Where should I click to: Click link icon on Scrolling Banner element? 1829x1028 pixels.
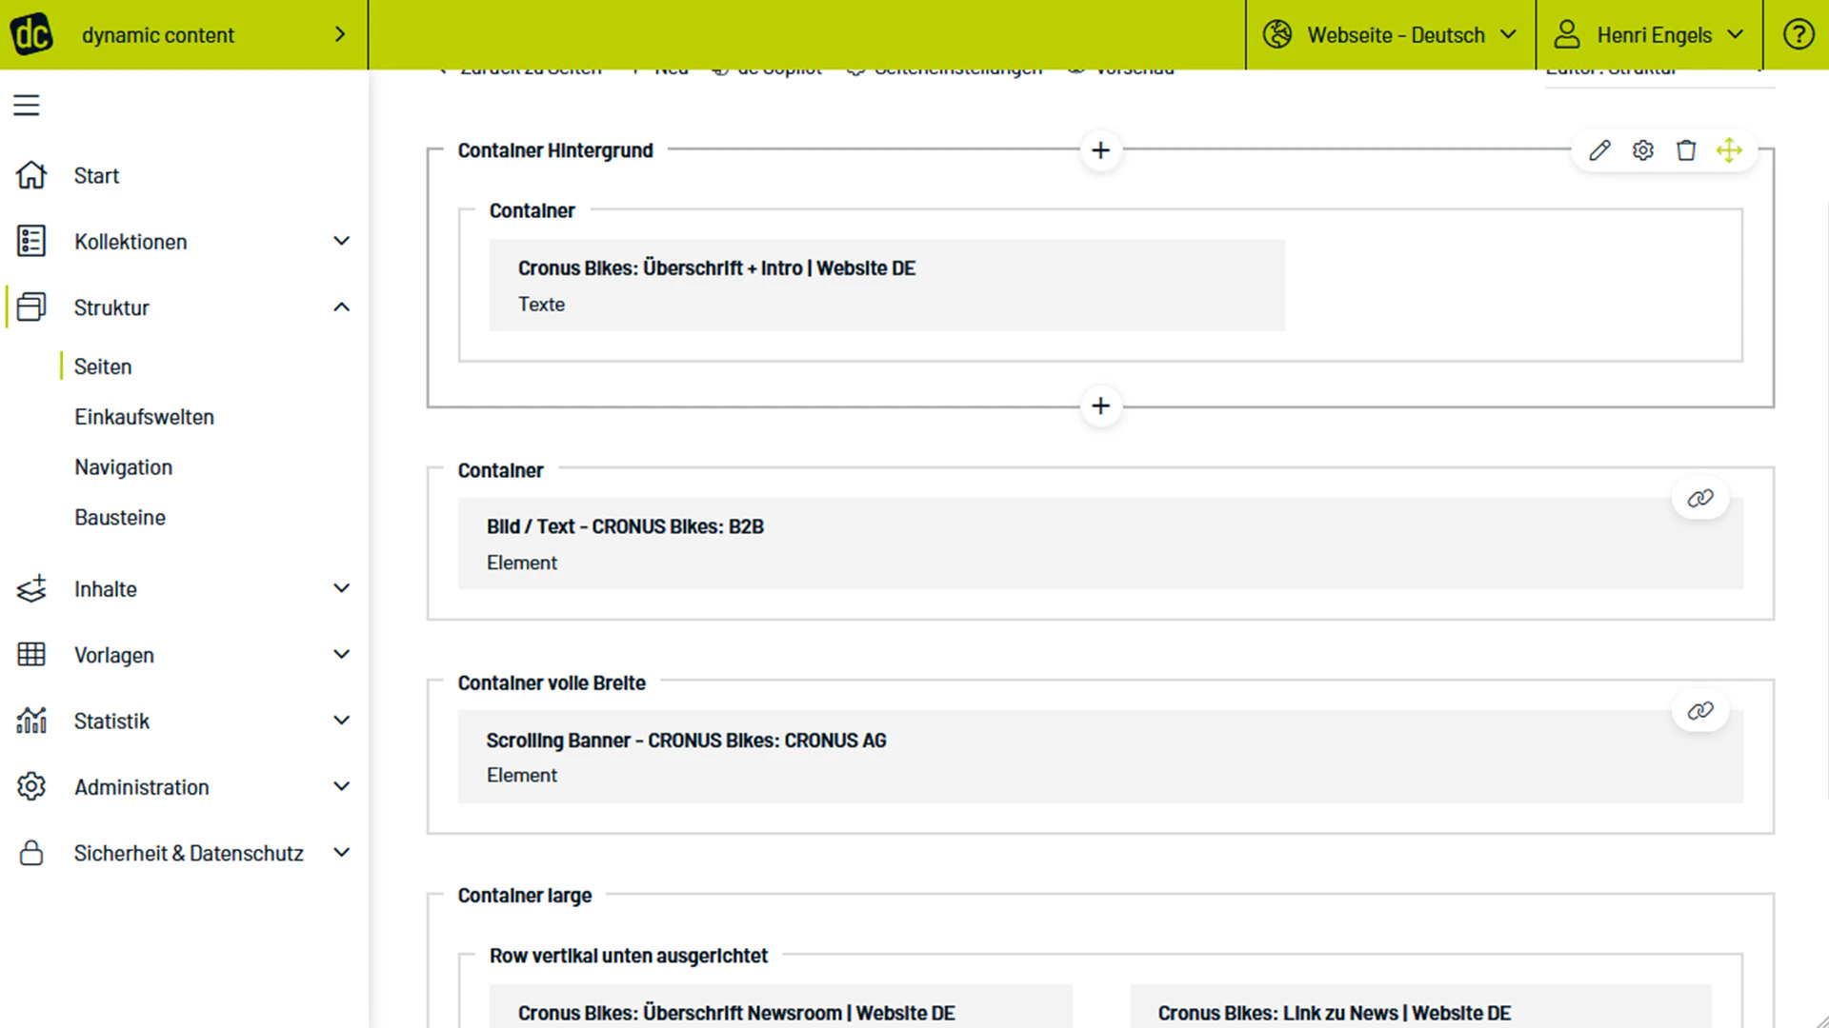pyautogui.click(x=1700, y=711)
